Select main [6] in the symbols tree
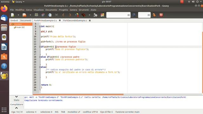Image resolution: width=203 pixels, height=114 pixels. tap(20, 27)
